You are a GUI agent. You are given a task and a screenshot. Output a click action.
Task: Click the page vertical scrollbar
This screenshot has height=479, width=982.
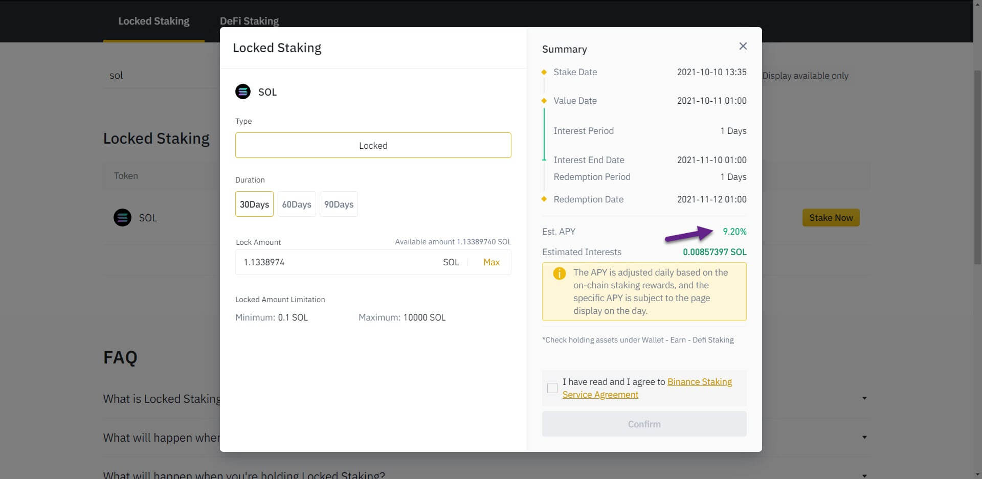[x=977, y=168]
